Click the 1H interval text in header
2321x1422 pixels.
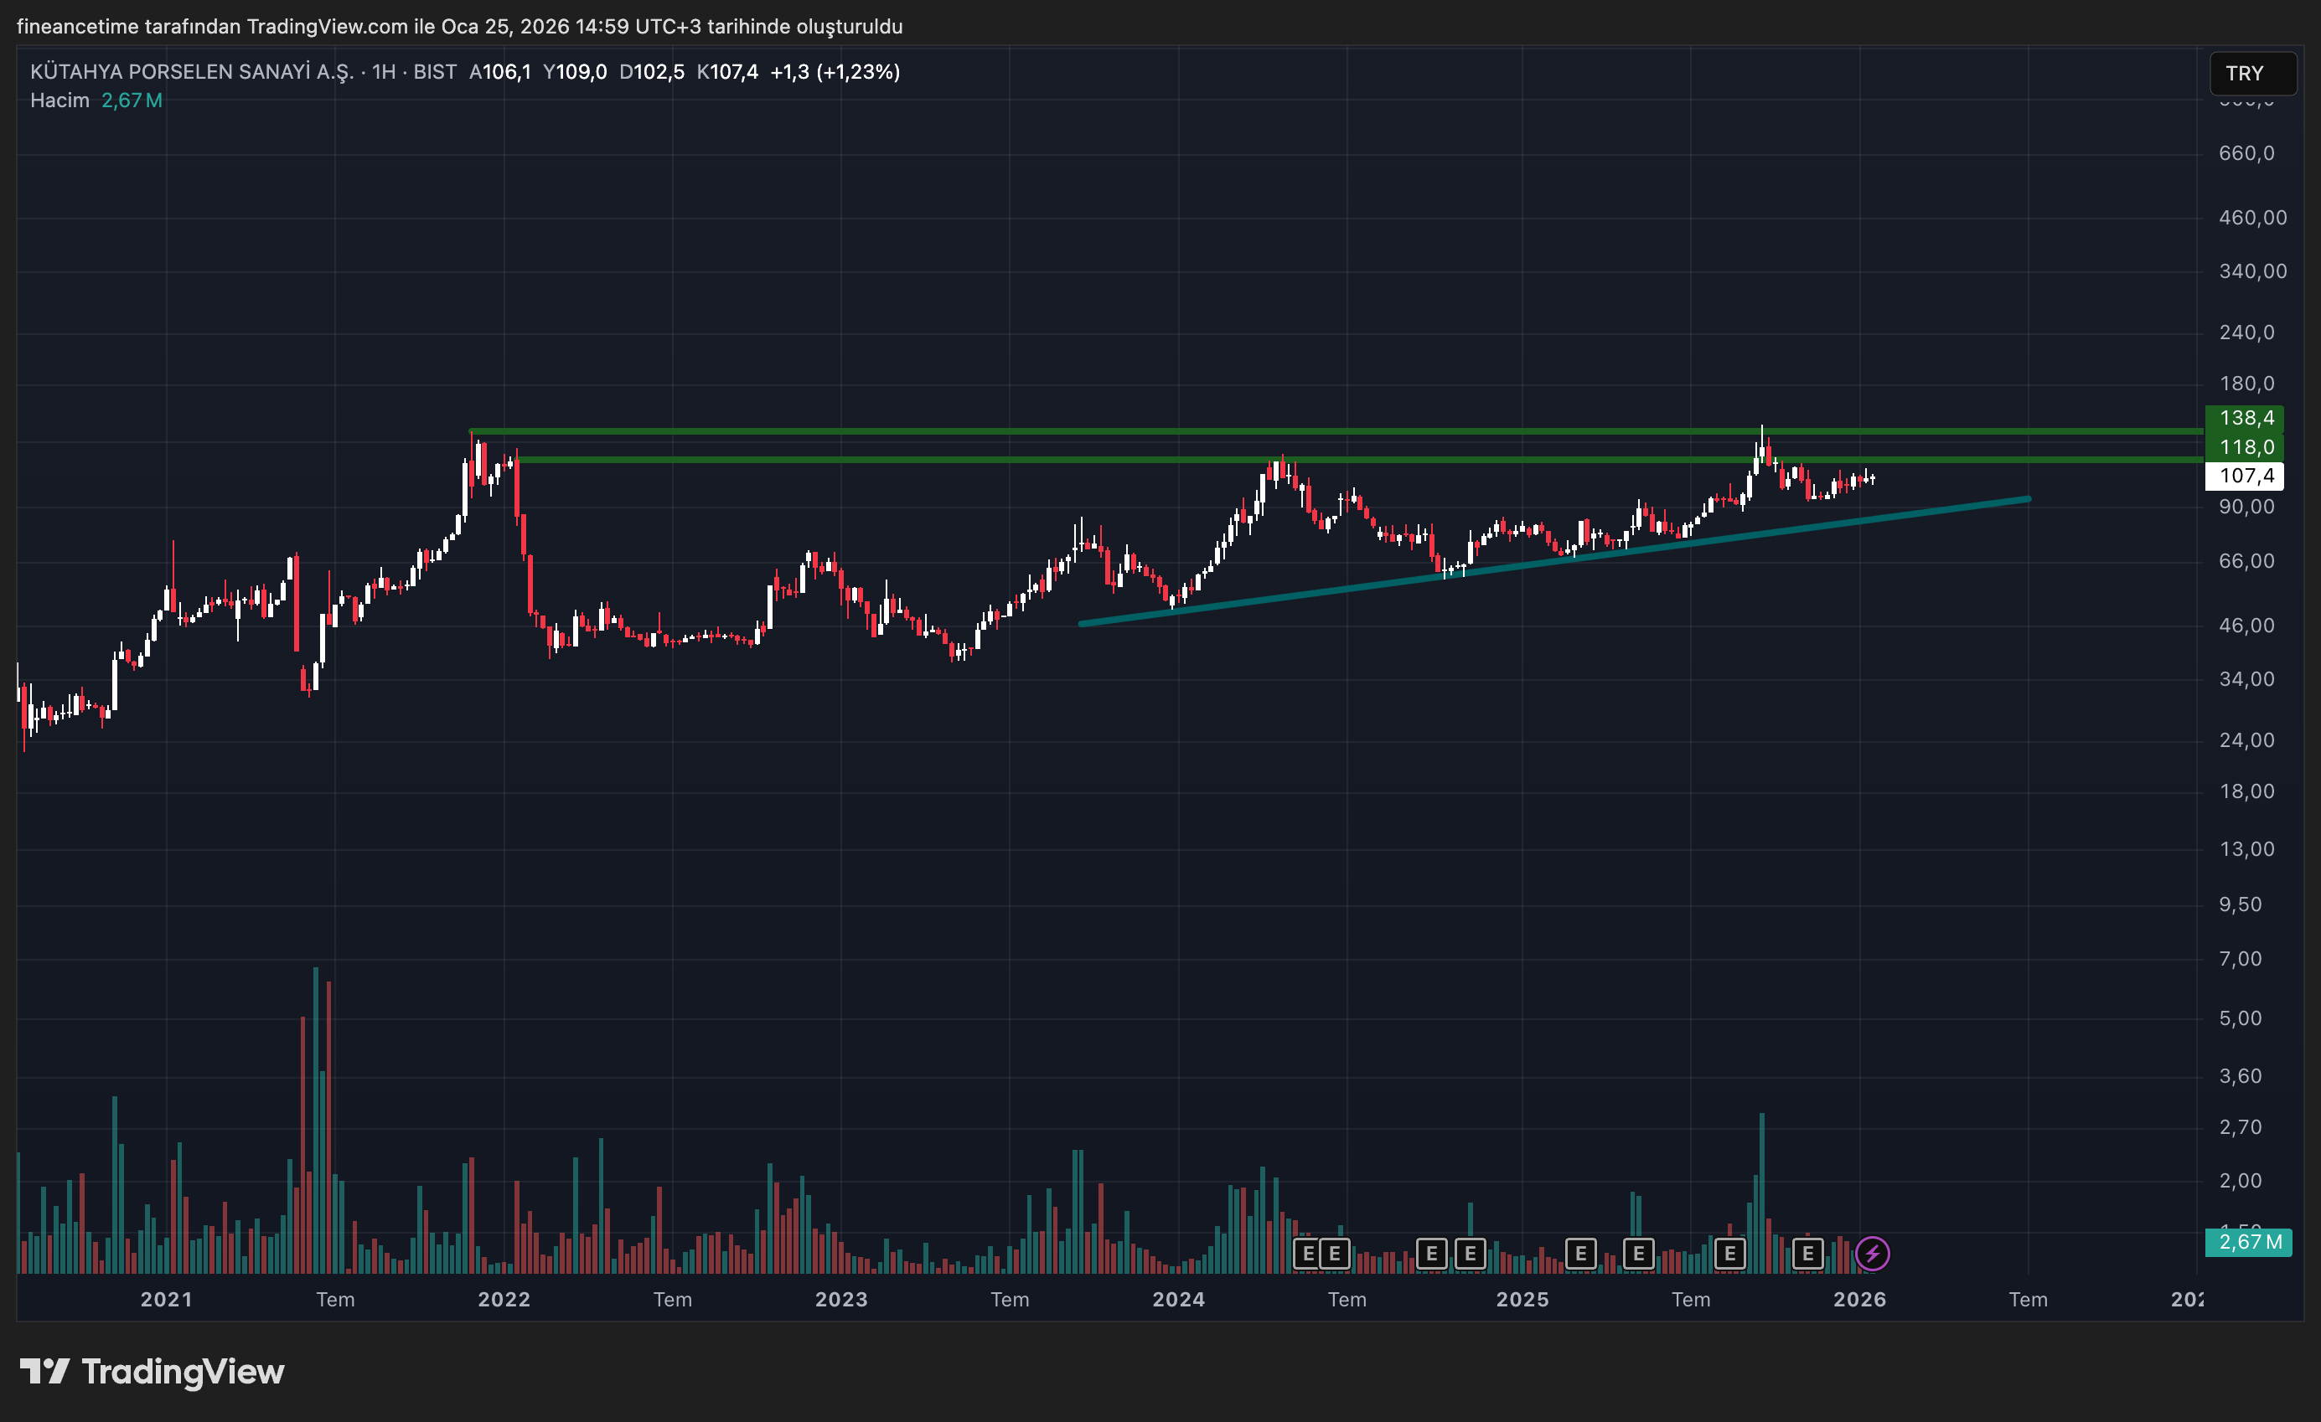(x=384, y=71)
